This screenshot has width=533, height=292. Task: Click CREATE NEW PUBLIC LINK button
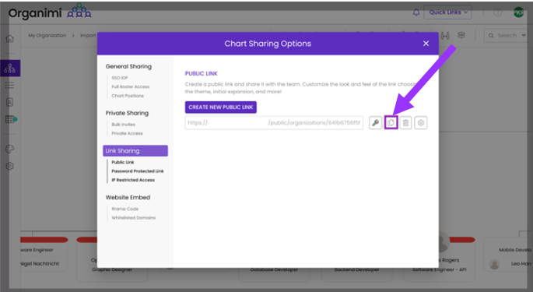coord(221,107)
